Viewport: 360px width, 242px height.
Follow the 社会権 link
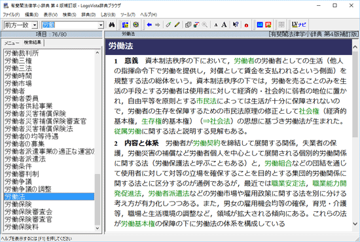click(309, 111)
